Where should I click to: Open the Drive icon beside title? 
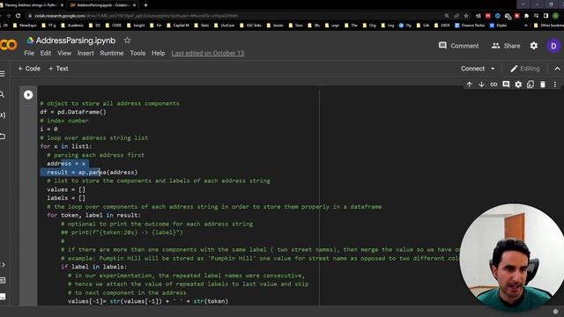click(30, 41)
